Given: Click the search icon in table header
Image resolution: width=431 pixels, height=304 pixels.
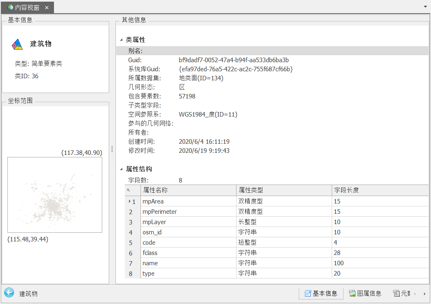Looking at the screenshot, I should [x=129, y=190].
